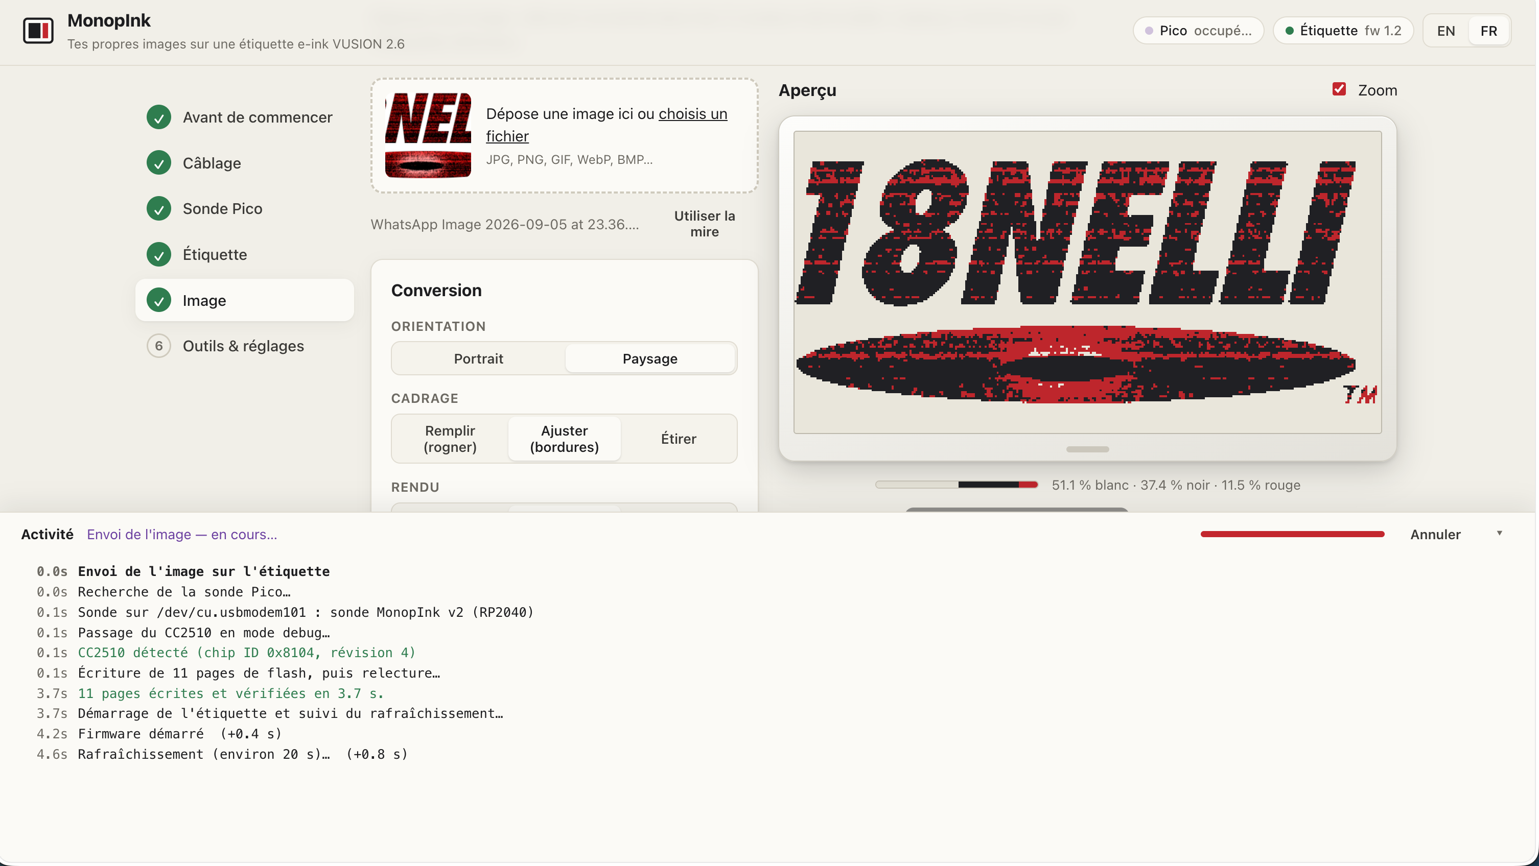Choose Ajuster (bordures) framing
The width and height of the screenshot is (1539, 866).
pos(565,439)
